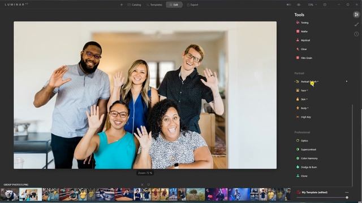Screen dimensions: 362x203
Task: Adjust the My Template amount slider
Action: pyautogui.click(x=322, y=197)
